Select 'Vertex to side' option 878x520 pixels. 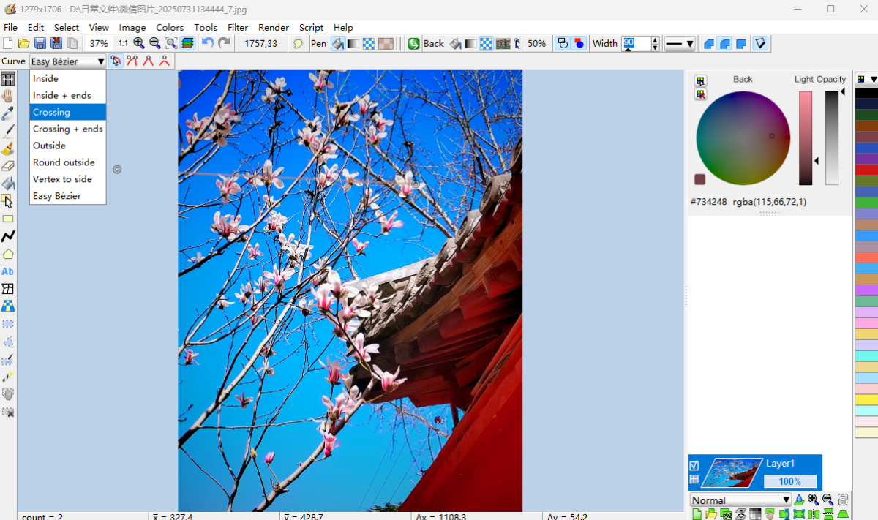click(x=62, y=179)
